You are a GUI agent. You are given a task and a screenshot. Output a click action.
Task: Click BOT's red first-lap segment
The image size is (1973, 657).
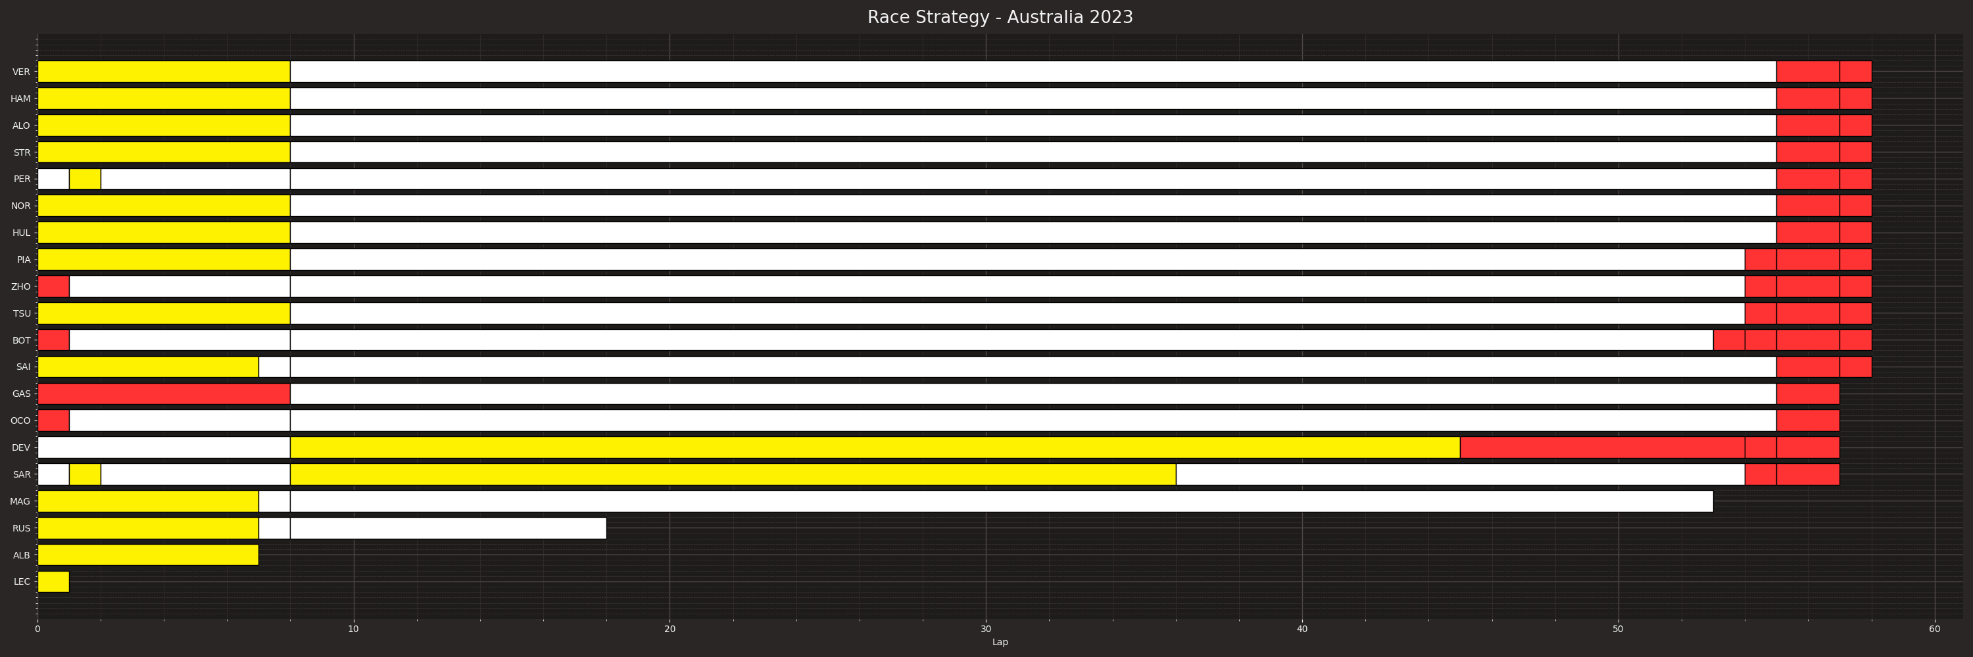54,340
